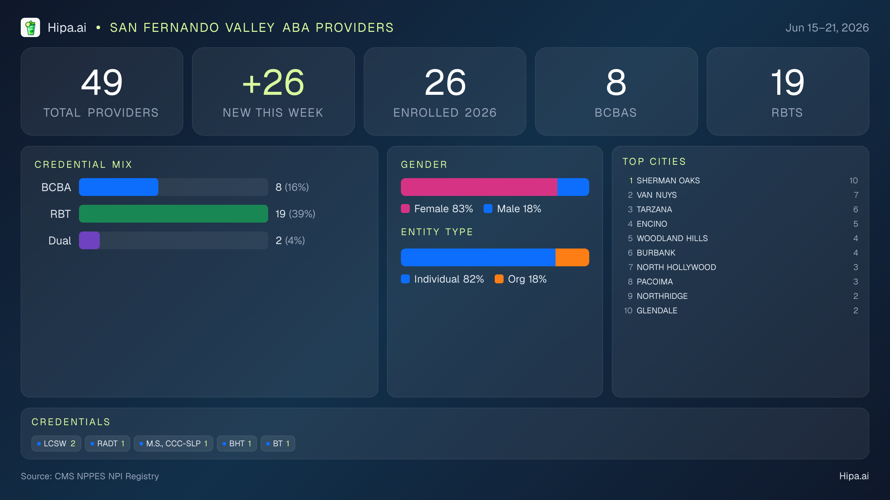
Task: Select the Encino city row
Action: [x=741, y=224]
